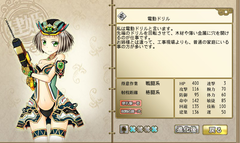Select the second gray voice gear icon

click(140, 130)
